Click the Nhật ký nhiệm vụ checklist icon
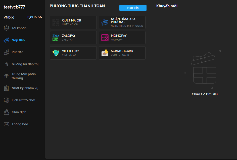This screenshot has width=237, height=160. 6,88
